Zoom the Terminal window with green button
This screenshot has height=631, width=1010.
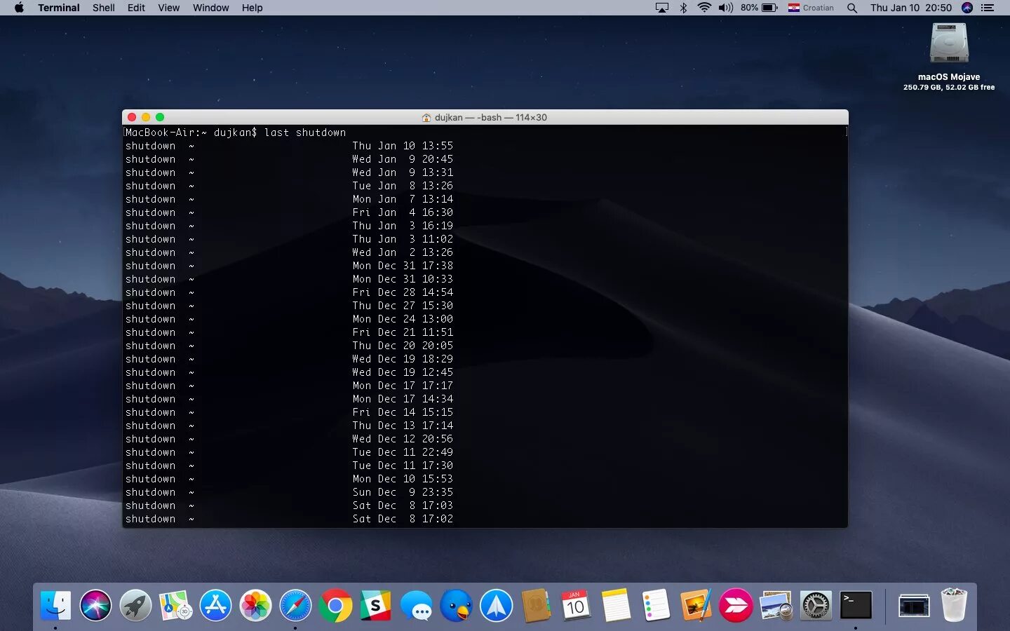[x=160, y=118]
